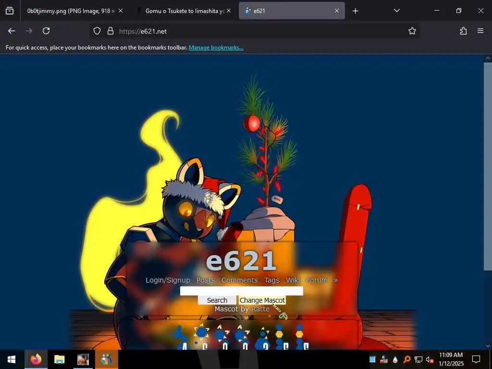Go back one page
The width and height of the screenshot is (492, 369).
(12, 31)
